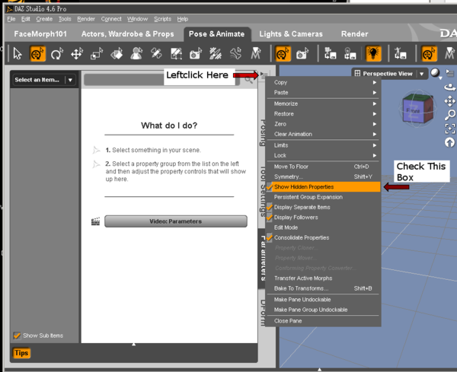This screenshot has width=457, height=372.
Task: Choose Transfer Active Morphs
Action: tap(323, 278)
